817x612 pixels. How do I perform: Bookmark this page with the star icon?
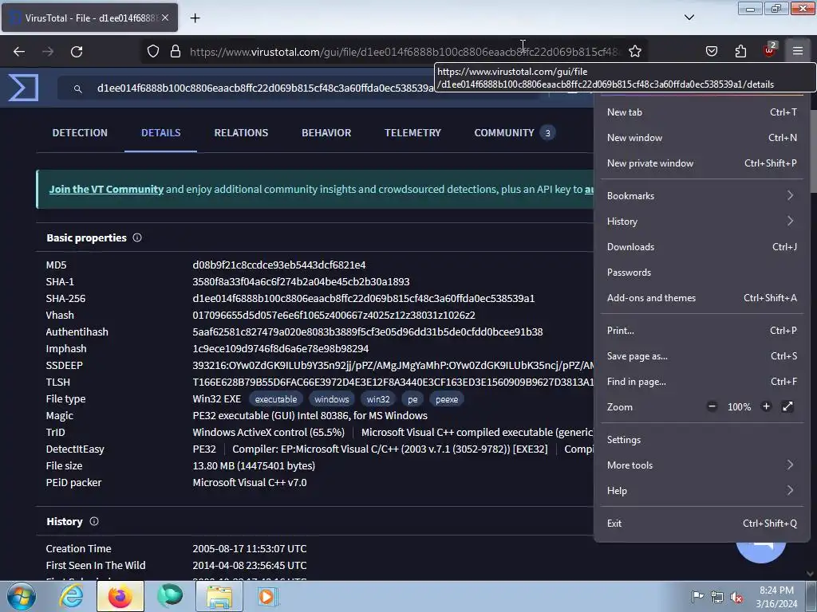coord(634,52)
